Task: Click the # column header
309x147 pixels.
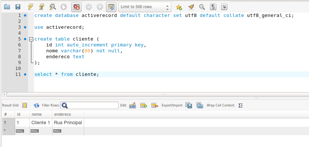Action: point(8,114)
